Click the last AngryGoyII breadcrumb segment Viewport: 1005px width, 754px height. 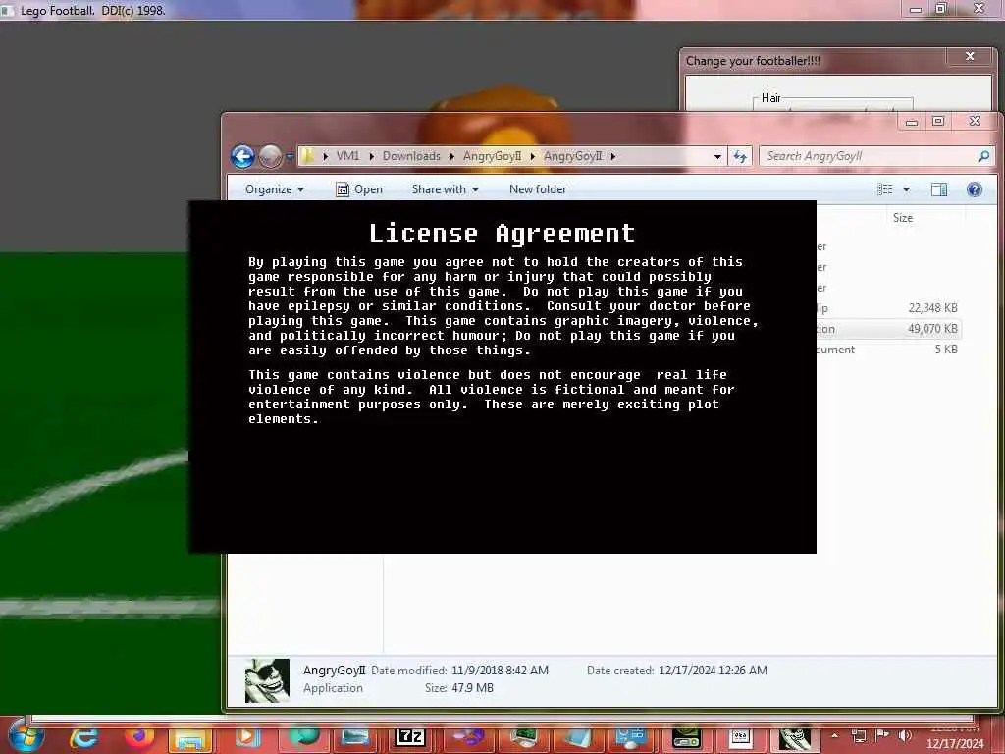(x=573, y=156)
